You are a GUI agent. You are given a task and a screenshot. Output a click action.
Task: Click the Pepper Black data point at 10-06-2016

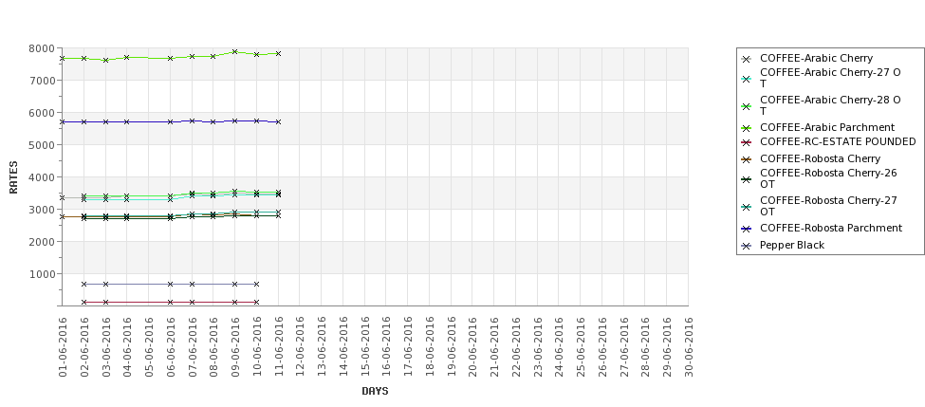[256, 285]
